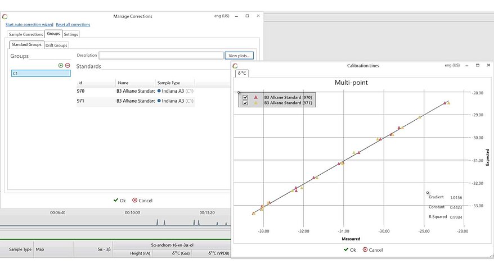494x277 pixels.
Task: Click Reset all corrections link
Action: (73, 25)
